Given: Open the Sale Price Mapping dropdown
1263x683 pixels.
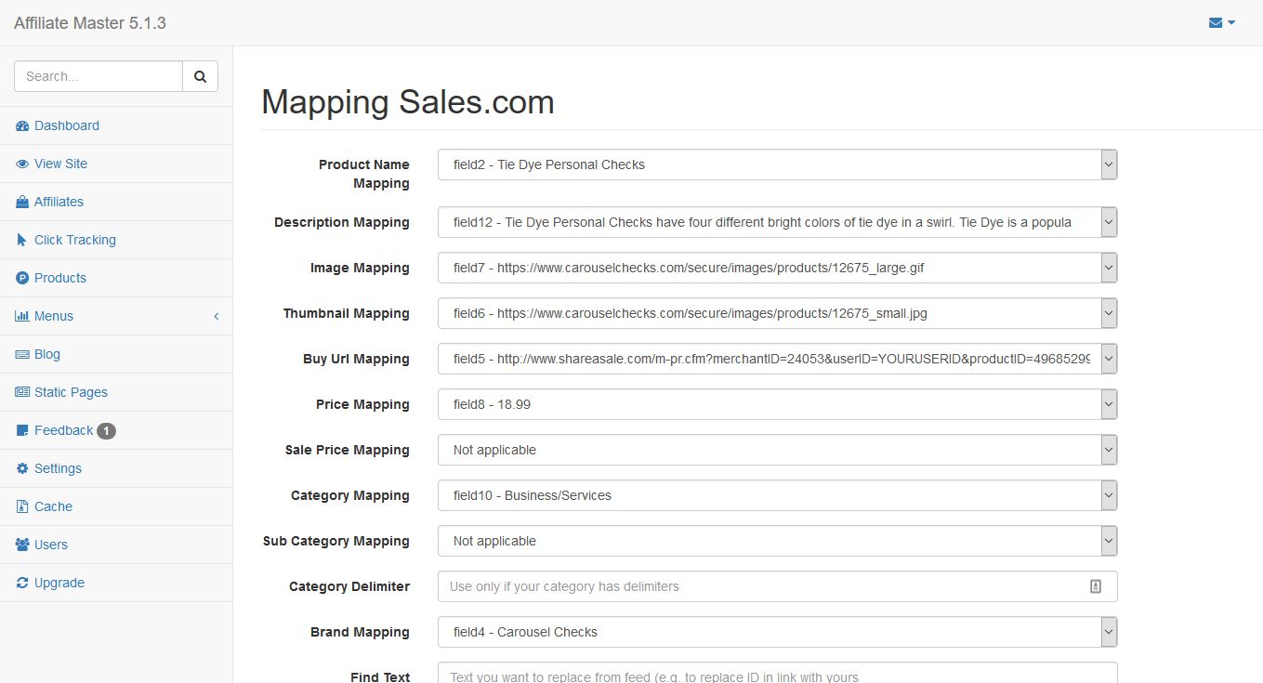Looking at the screenshot, I should click(778, 450).
